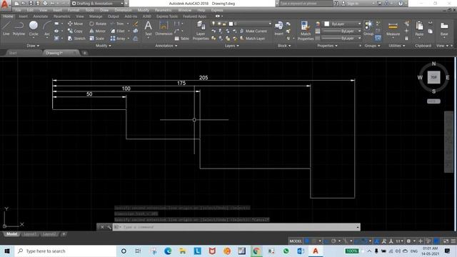Viewport: 457px width, 257px height.
Task: Expand the Layers panel
Action: (x=231, y=46)
